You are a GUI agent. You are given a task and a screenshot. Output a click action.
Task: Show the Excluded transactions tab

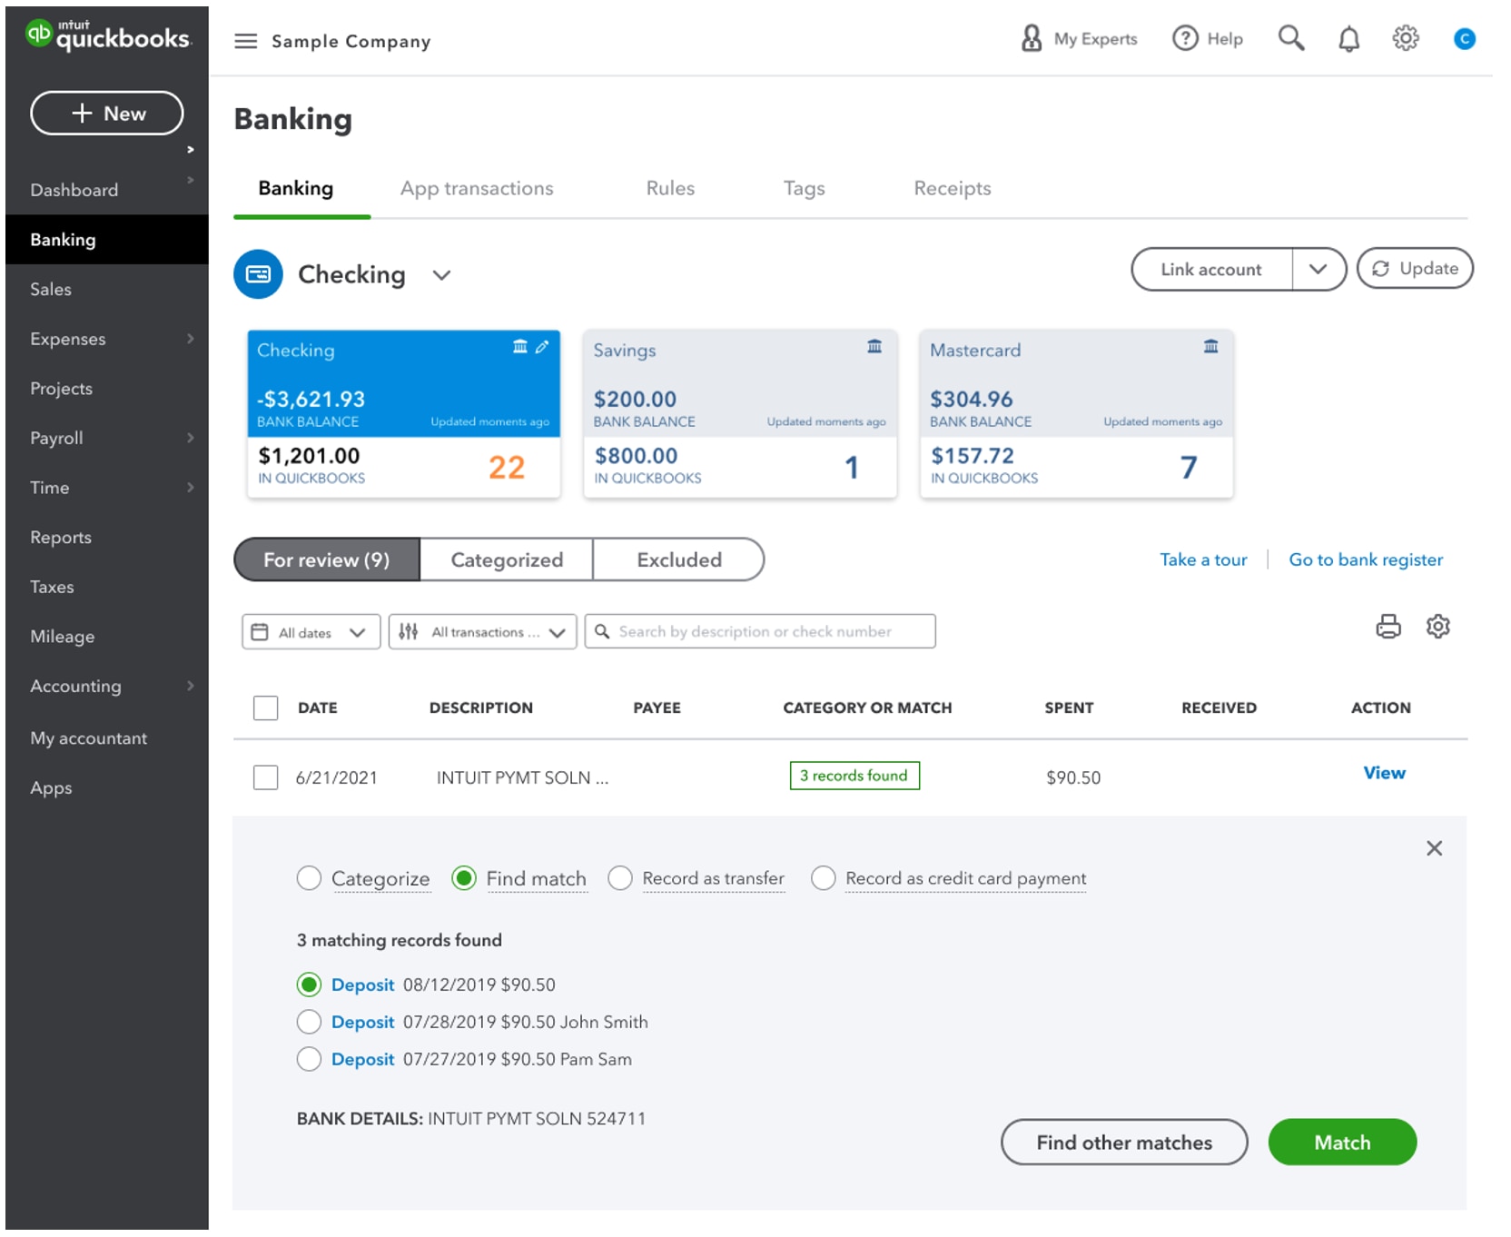coord(678,559)
